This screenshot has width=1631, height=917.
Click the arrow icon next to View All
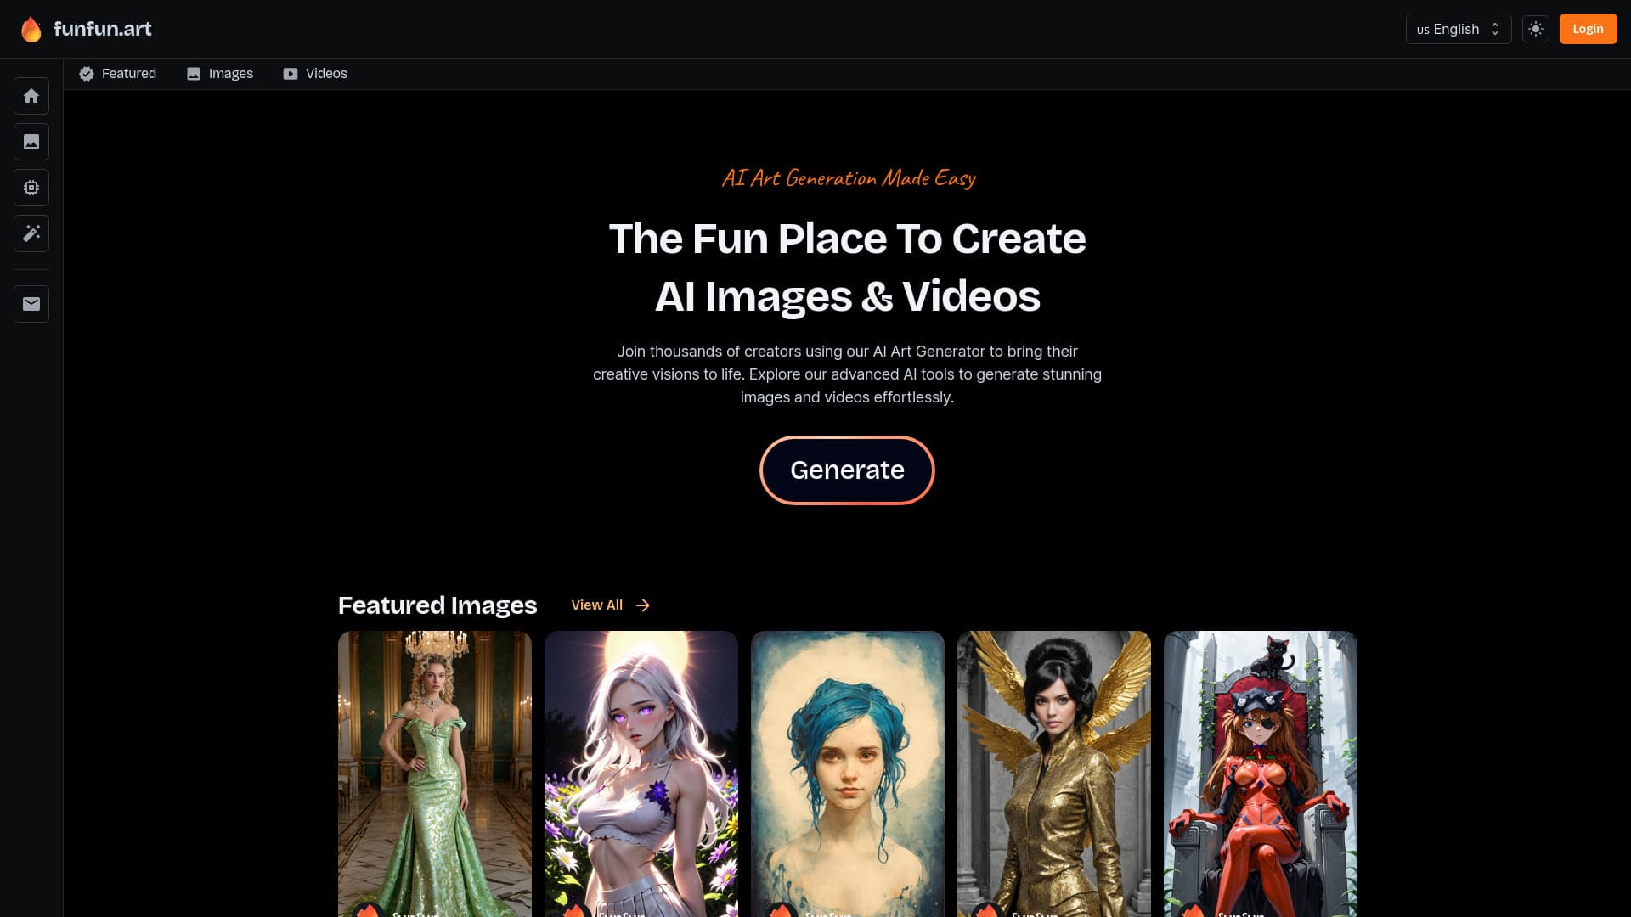coord(643,605)
